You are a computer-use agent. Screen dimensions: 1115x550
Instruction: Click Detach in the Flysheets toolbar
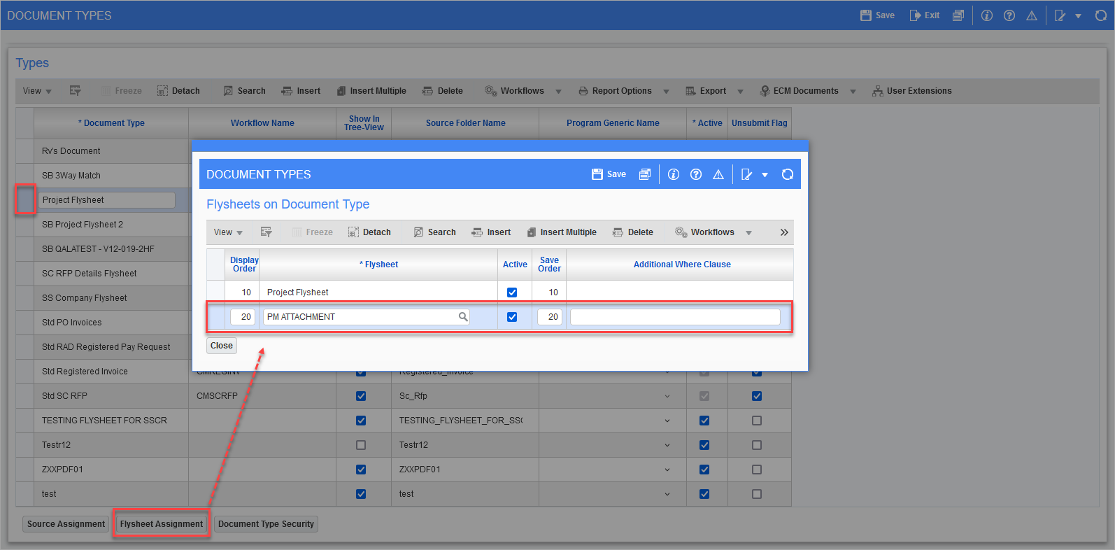click(369, 232)
